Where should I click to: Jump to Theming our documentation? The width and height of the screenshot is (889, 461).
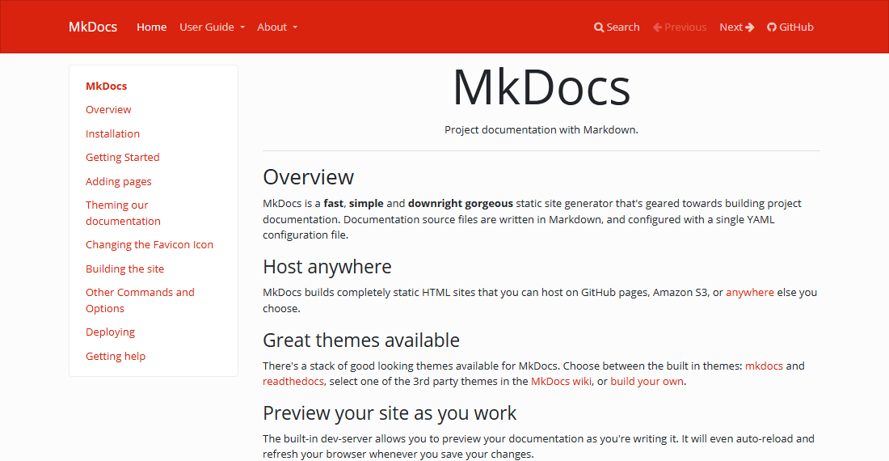123,213
